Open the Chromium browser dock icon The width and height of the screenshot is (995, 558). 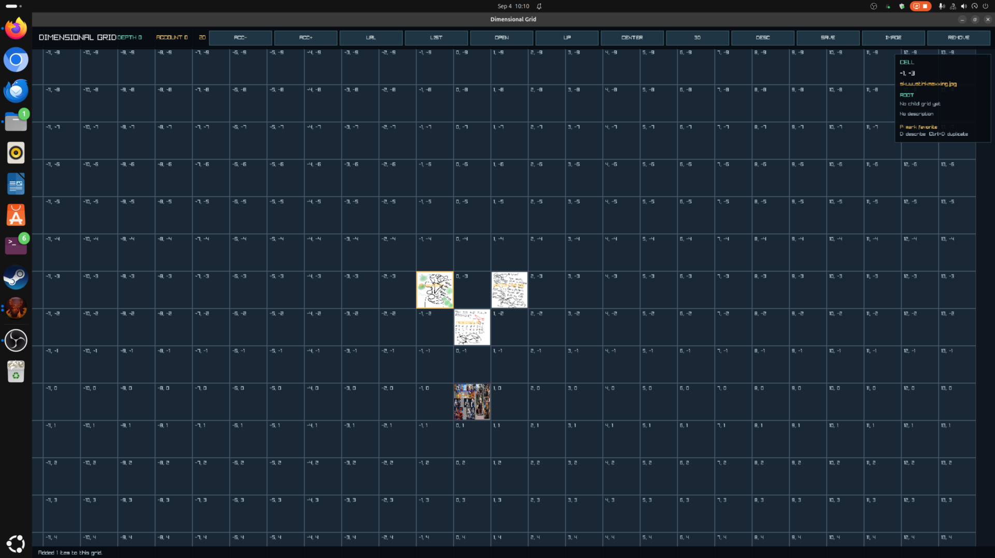pyautogui.click(x=16, y=60)
